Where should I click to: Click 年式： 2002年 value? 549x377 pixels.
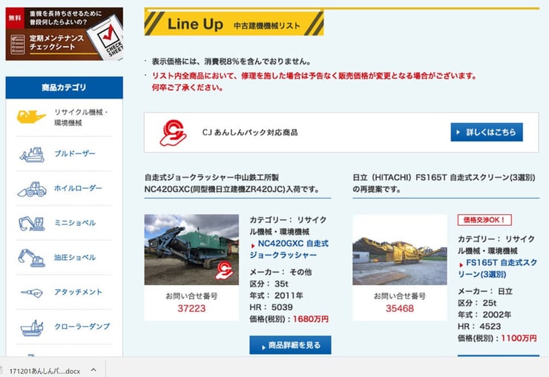pyautogui.click(x=484, y=315)
